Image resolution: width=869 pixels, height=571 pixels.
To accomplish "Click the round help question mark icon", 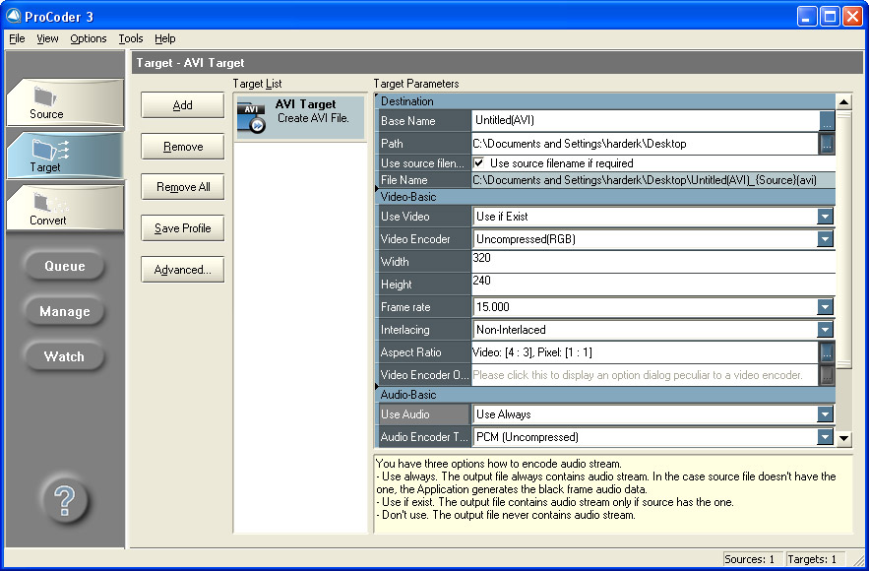I will (64, 501).
